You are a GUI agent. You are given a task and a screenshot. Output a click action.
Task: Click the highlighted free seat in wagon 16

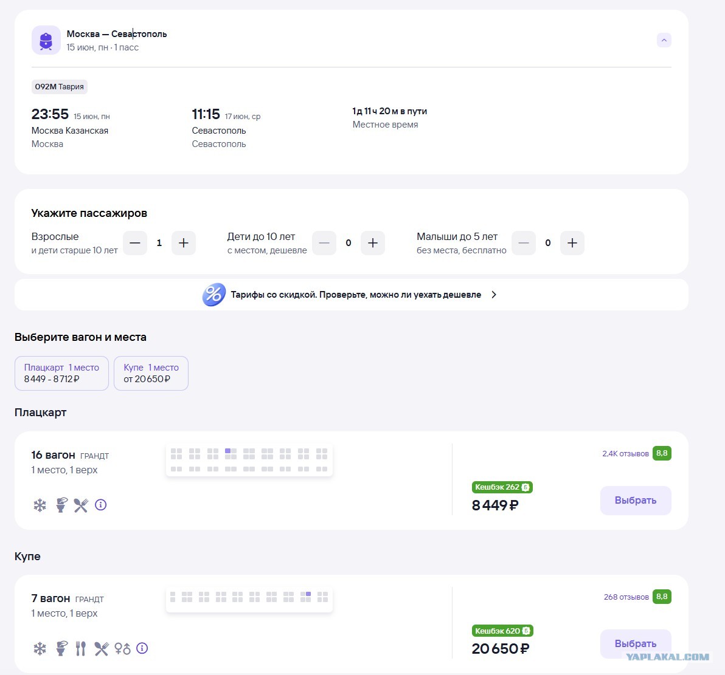(227, 451)
